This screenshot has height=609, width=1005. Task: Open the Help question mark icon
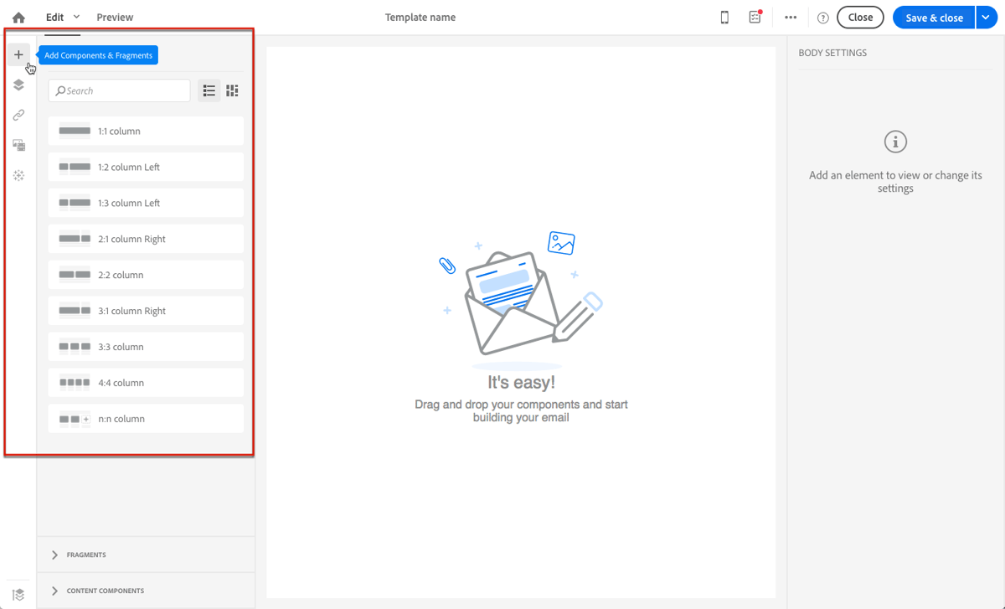[x=822, y=17]
